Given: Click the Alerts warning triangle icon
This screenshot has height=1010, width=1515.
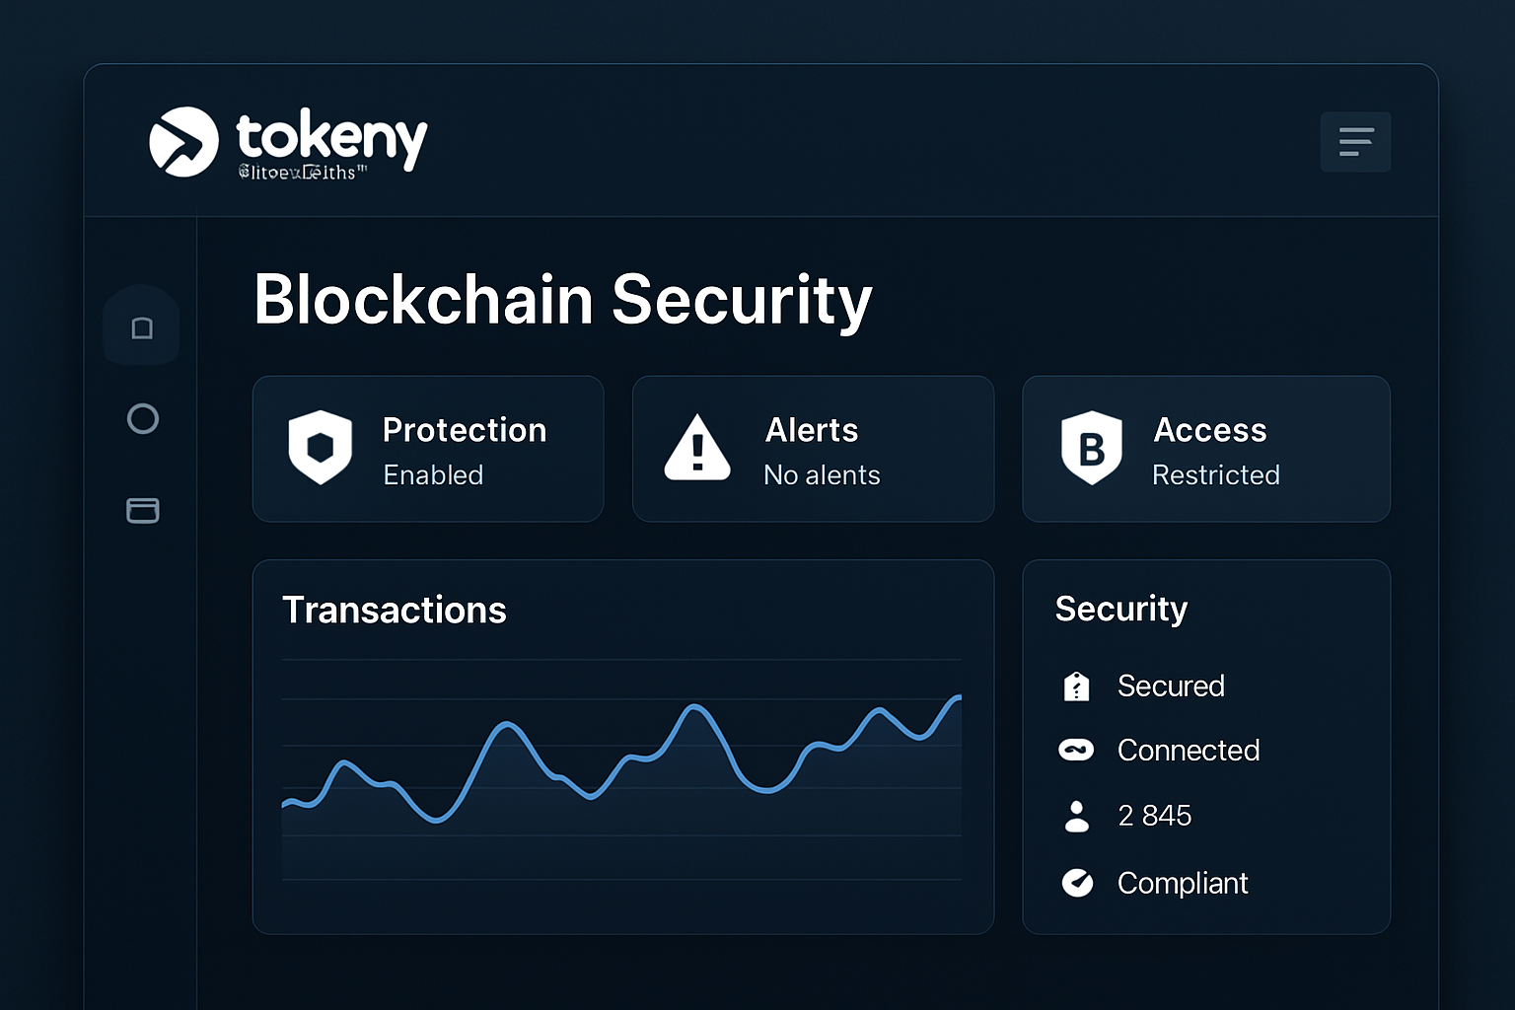Looking at the screenshot, I should pyautogui.click(x=697, y=449).
